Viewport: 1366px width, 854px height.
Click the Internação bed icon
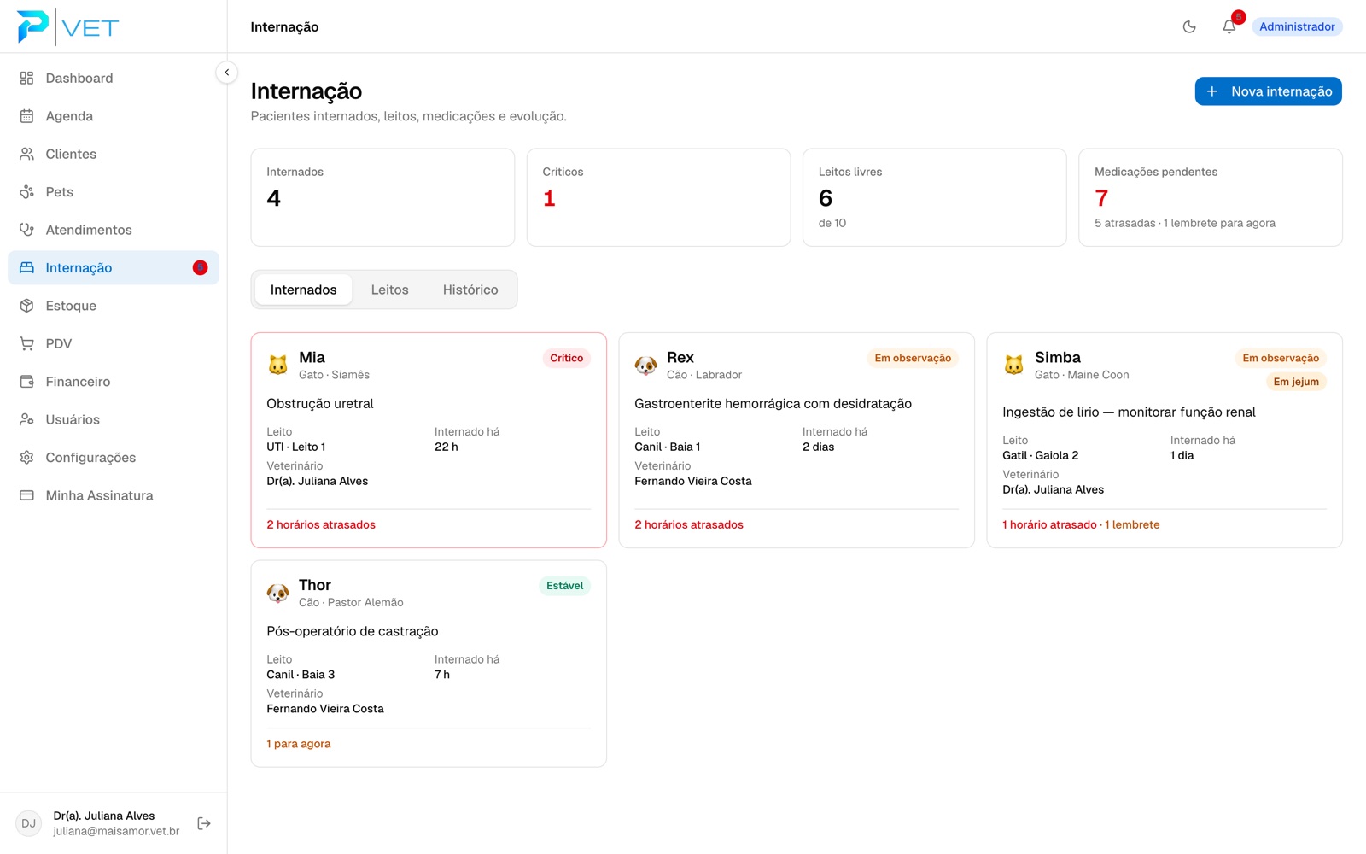pos(26,268)
